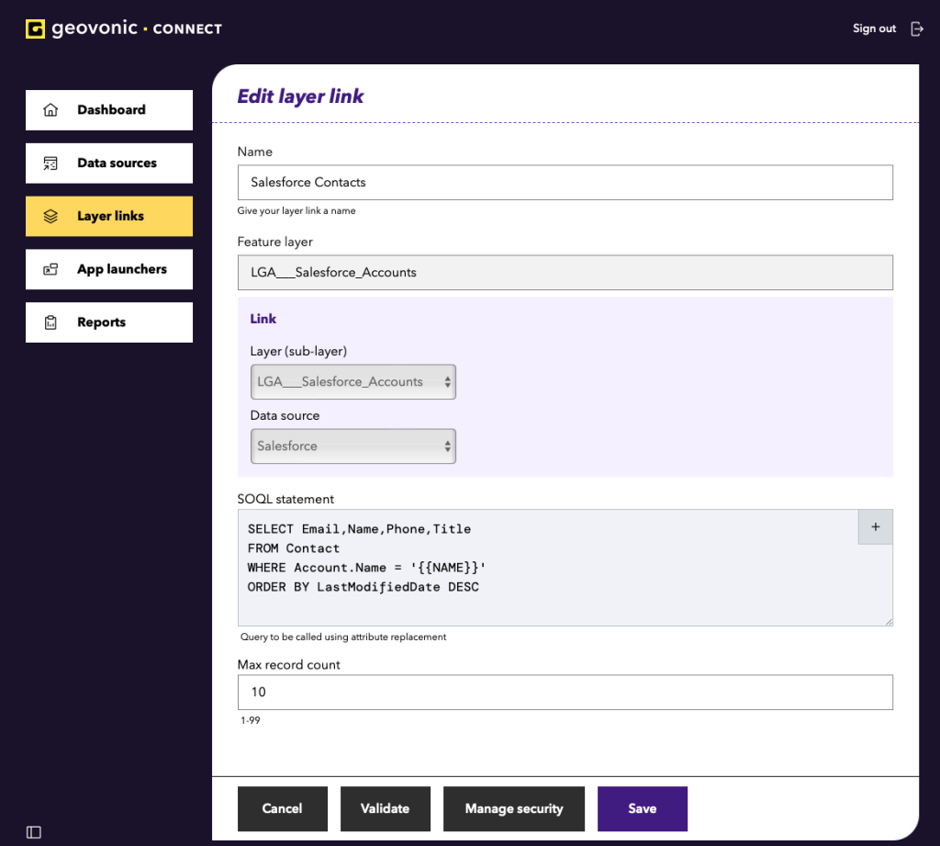Click the Dashboard home icon
The image size is (940, 846).
click(x=50, y=110)
